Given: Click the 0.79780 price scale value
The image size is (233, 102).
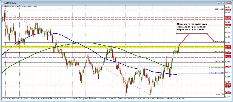Looking at the screenshot, I should (x=228, y=12).
